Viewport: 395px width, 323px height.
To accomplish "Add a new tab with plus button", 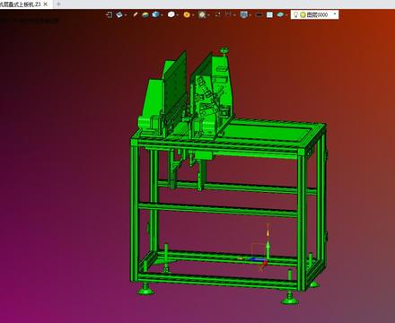I will 58,4.
